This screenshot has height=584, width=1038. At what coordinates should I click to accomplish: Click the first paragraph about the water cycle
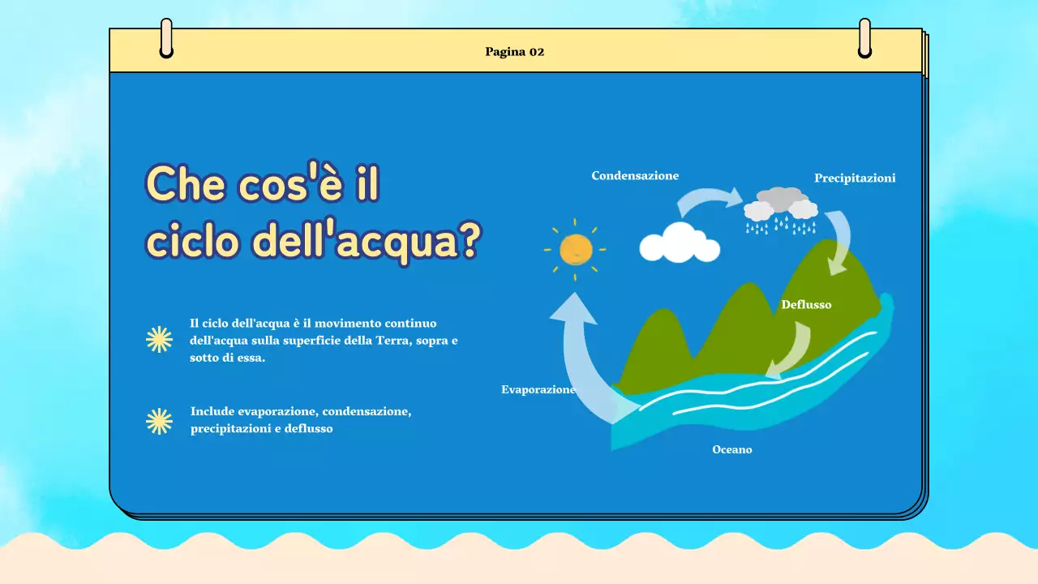(x=324, y=341)
